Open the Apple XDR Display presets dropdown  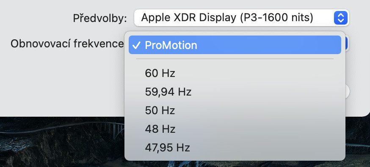pos(241,18)
